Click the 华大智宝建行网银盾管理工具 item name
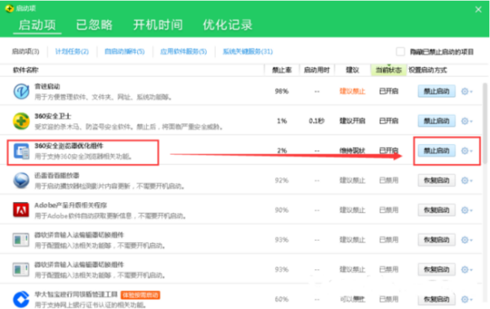 point(76,294)
